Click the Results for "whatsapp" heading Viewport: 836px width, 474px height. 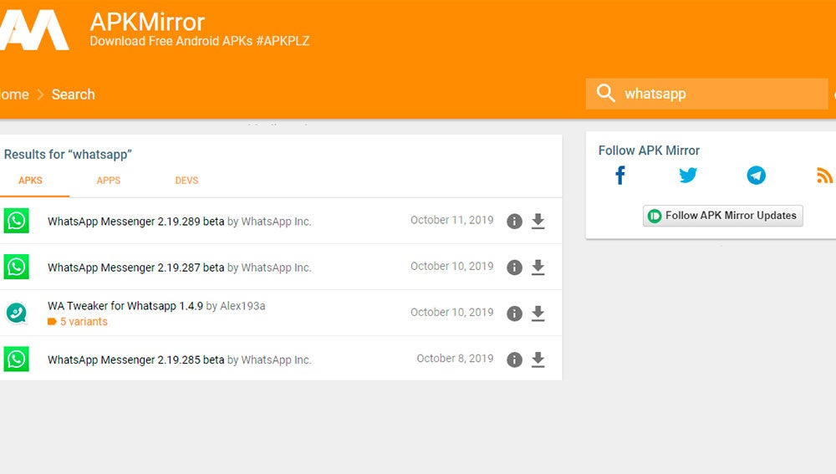click(68, 155)
